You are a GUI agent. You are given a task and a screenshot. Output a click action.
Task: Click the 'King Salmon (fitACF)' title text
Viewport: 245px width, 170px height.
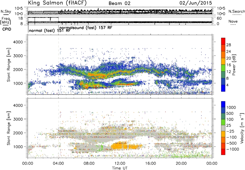tap(57, 3)
